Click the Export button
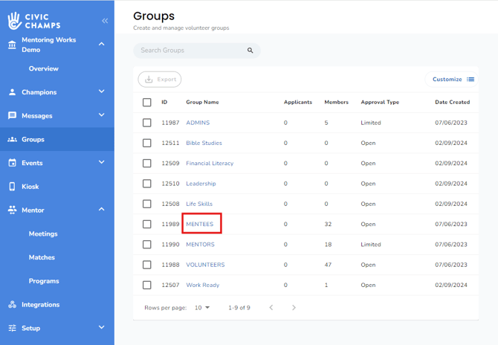 pos(160,79)
